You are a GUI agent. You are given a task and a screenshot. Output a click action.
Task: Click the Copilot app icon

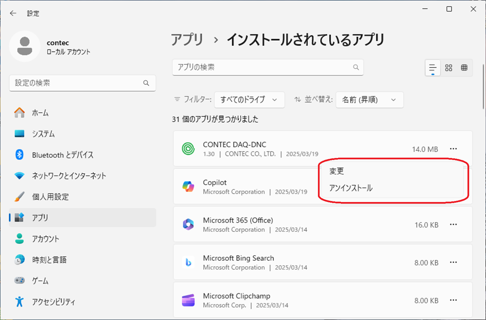click(x=188, y=187)
